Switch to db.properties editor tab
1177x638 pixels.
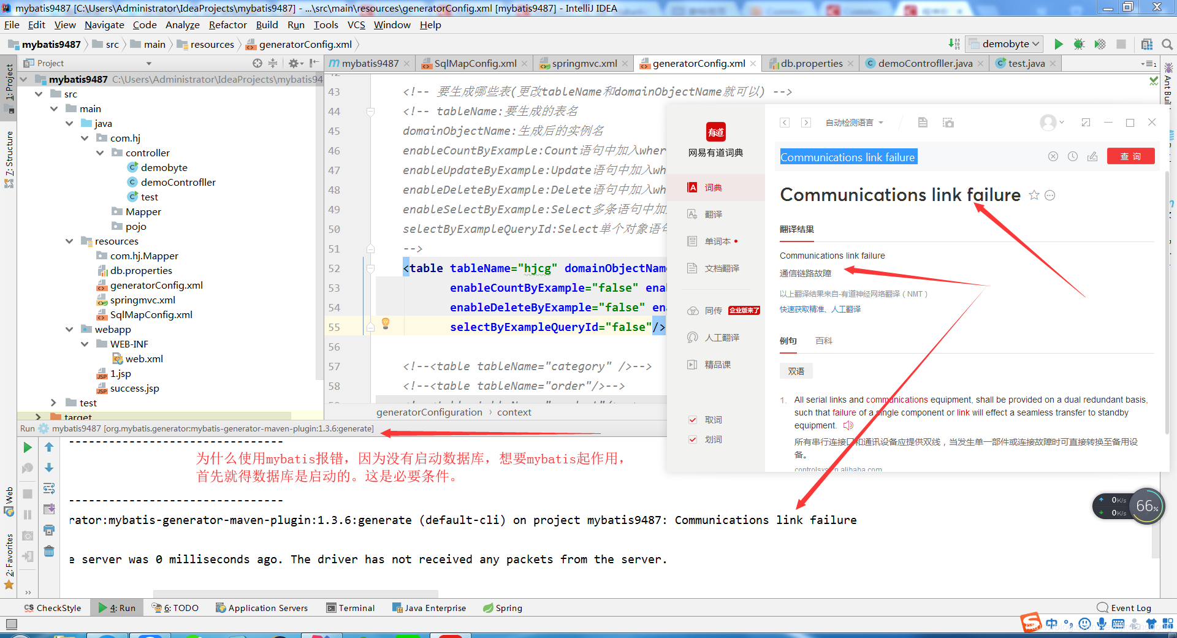pos(811,63)
